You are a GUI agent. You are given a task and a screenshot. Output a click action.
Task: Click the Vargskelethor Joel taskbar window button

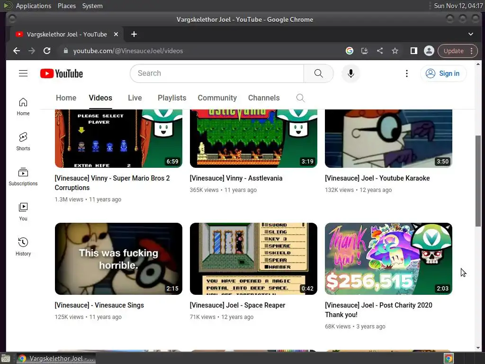56,358
